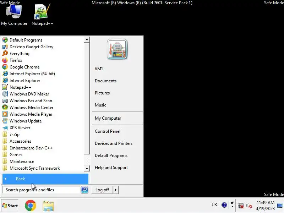Click the taskbar clock and date
This screenshot has width=284, height=213.
click(265, 206)
